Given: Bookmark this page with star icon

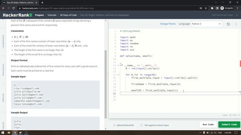Looking at the screenshot, I should (x=206, y=8).
